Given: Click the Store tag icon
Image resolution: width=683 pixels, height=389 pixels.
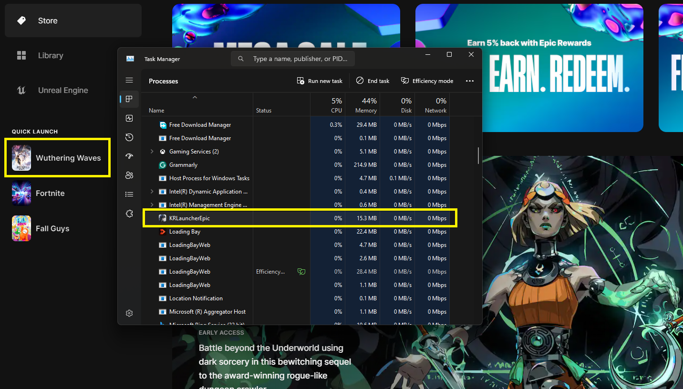Looking at the screenshot, I should pyautogui.click(x=21, y=20).
